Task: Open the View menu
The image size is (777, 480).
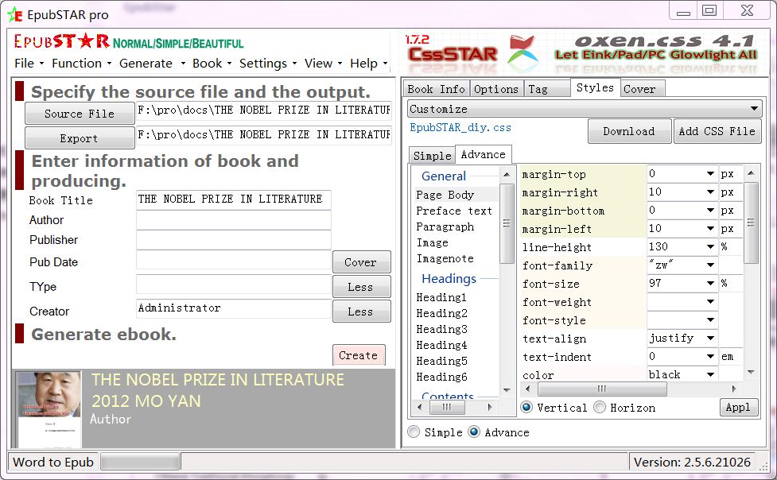Action: click(323, 64)
